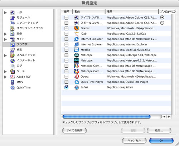
Task: Click the ブラウザ icon in sidebar
Action: pyautogui.click(x=12, y=44)
